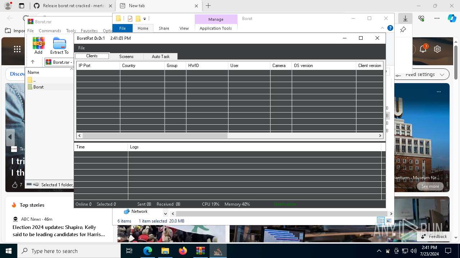The width and height of the screenshot is (460, 258).
Task: Switch to the Clients tab
Action: pos(92,56)
